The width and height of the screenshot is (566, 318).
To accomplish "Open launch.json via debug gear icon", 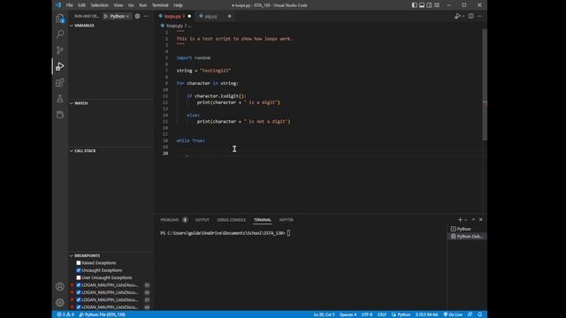I will 137,16.
